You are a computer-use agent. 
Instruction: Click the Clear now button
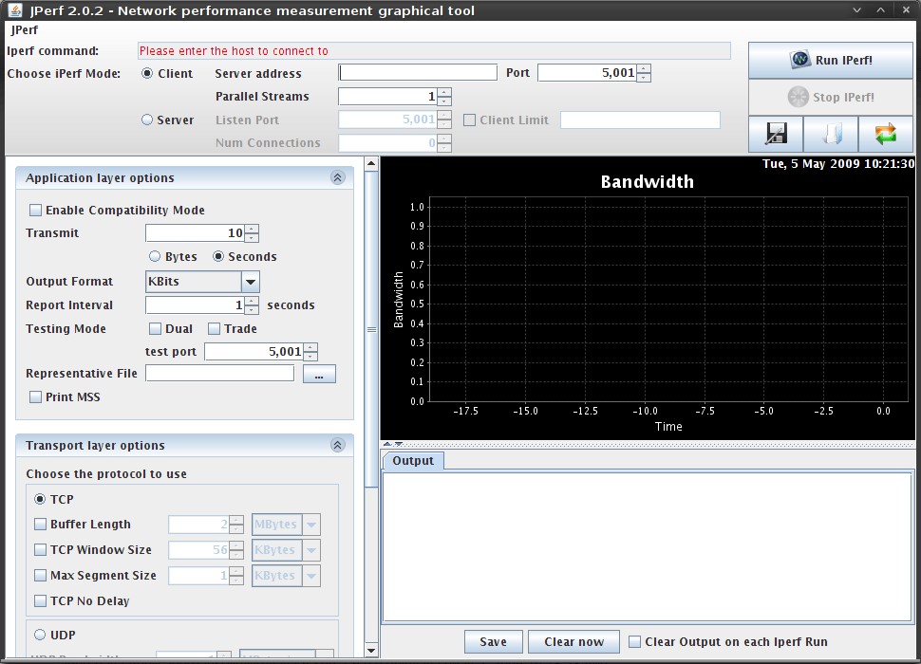[x=573, y=642]
